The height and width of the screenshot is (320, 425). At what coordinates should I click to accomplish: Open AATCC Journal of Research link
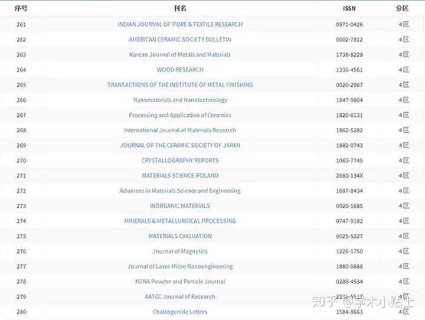[180, 296]
